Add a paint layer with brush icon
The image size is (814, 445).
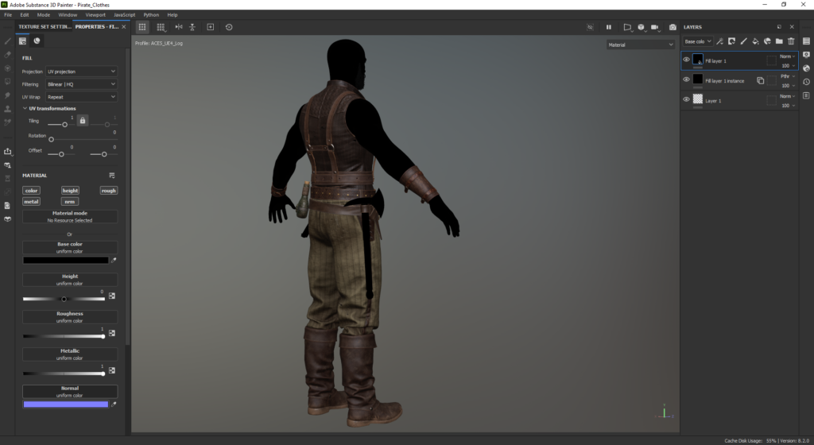(x=743, y=41)
